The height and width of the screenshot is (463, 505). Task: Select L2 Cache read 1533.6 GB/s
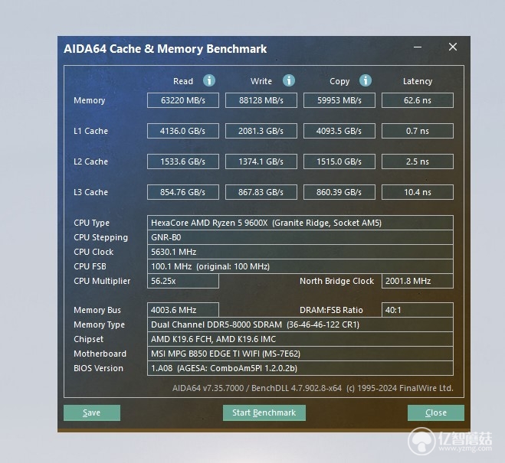pos(183,161)
